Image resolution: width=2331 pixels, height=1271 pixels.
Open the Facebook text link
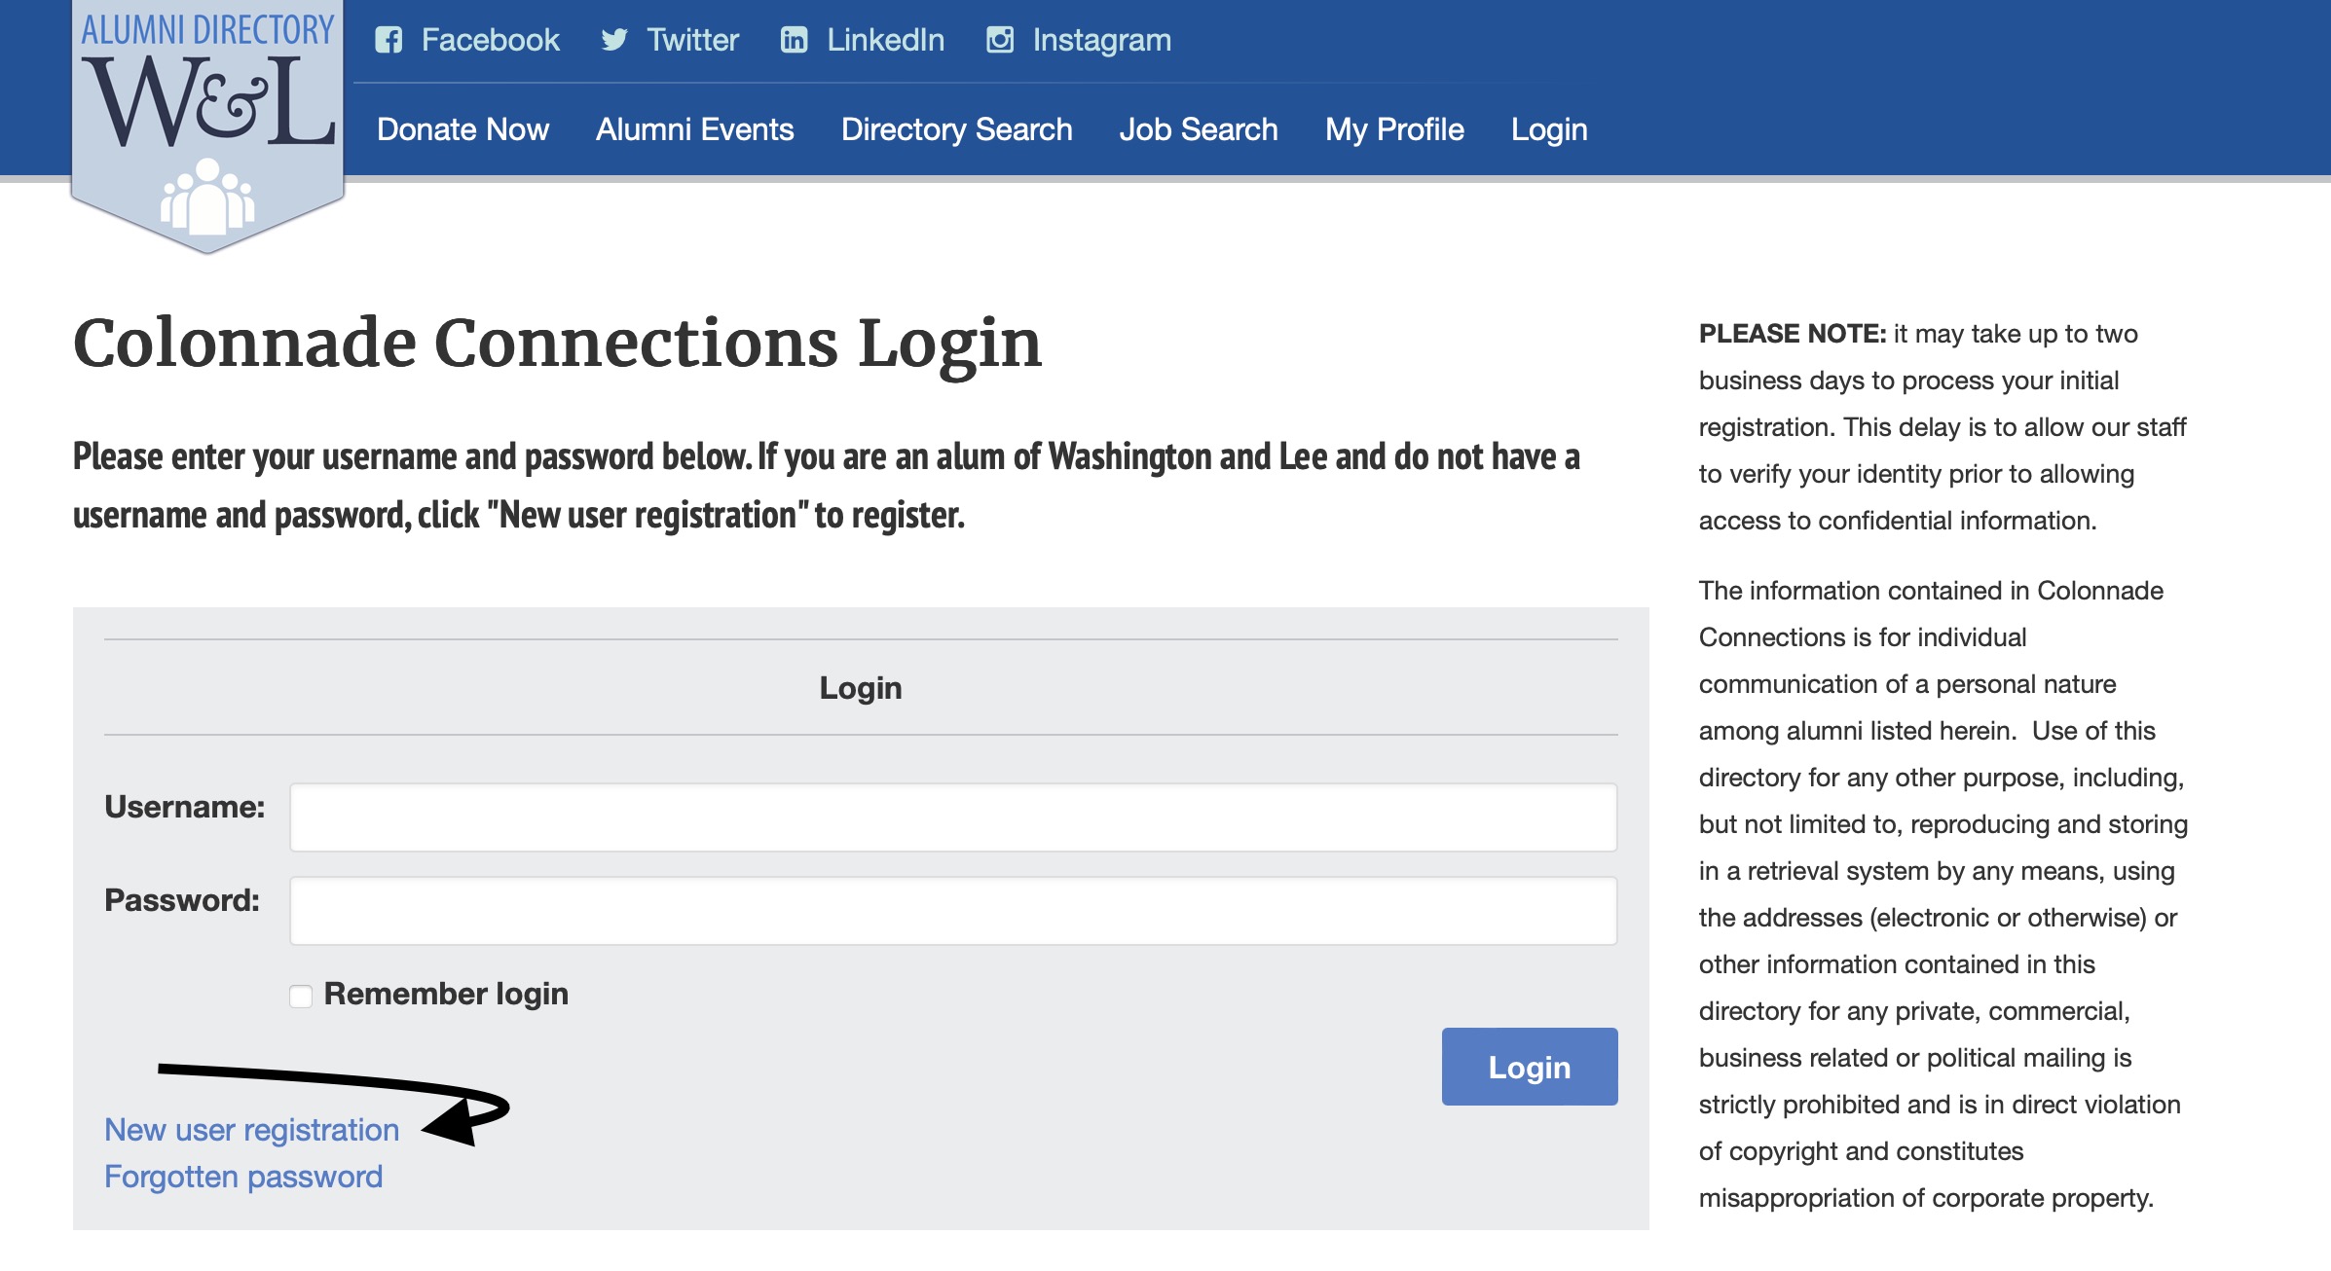coord(491,40)
